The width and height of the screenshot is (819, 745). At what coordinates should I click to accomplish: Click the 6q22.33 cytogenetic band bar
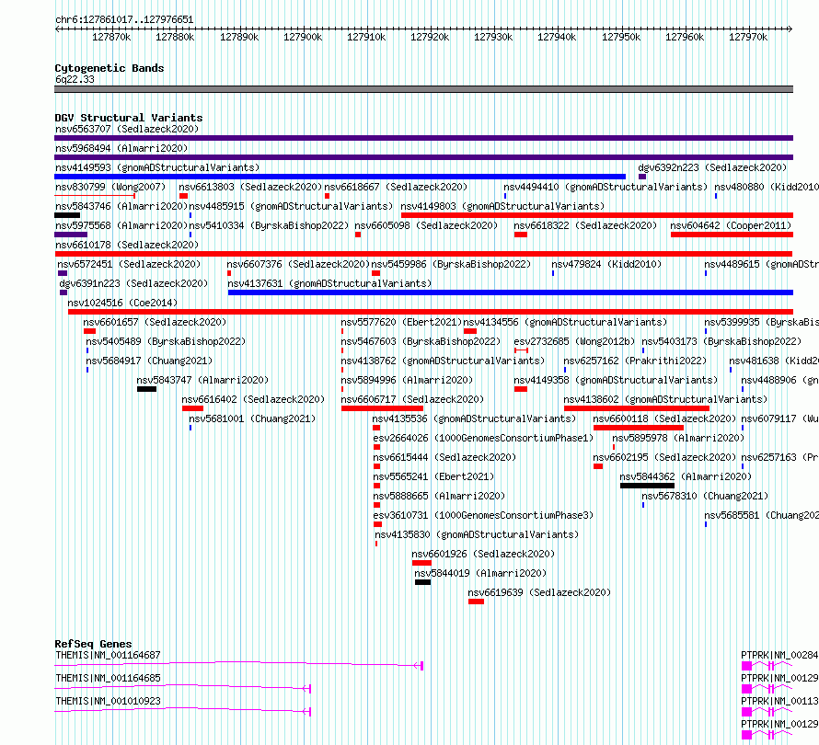coord(424,89)
